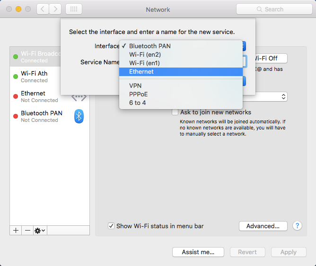This screenshot has height=266, width=316.
Task: Select Wi-Fi Ath in the services list
Action: [x=34, y=77]
